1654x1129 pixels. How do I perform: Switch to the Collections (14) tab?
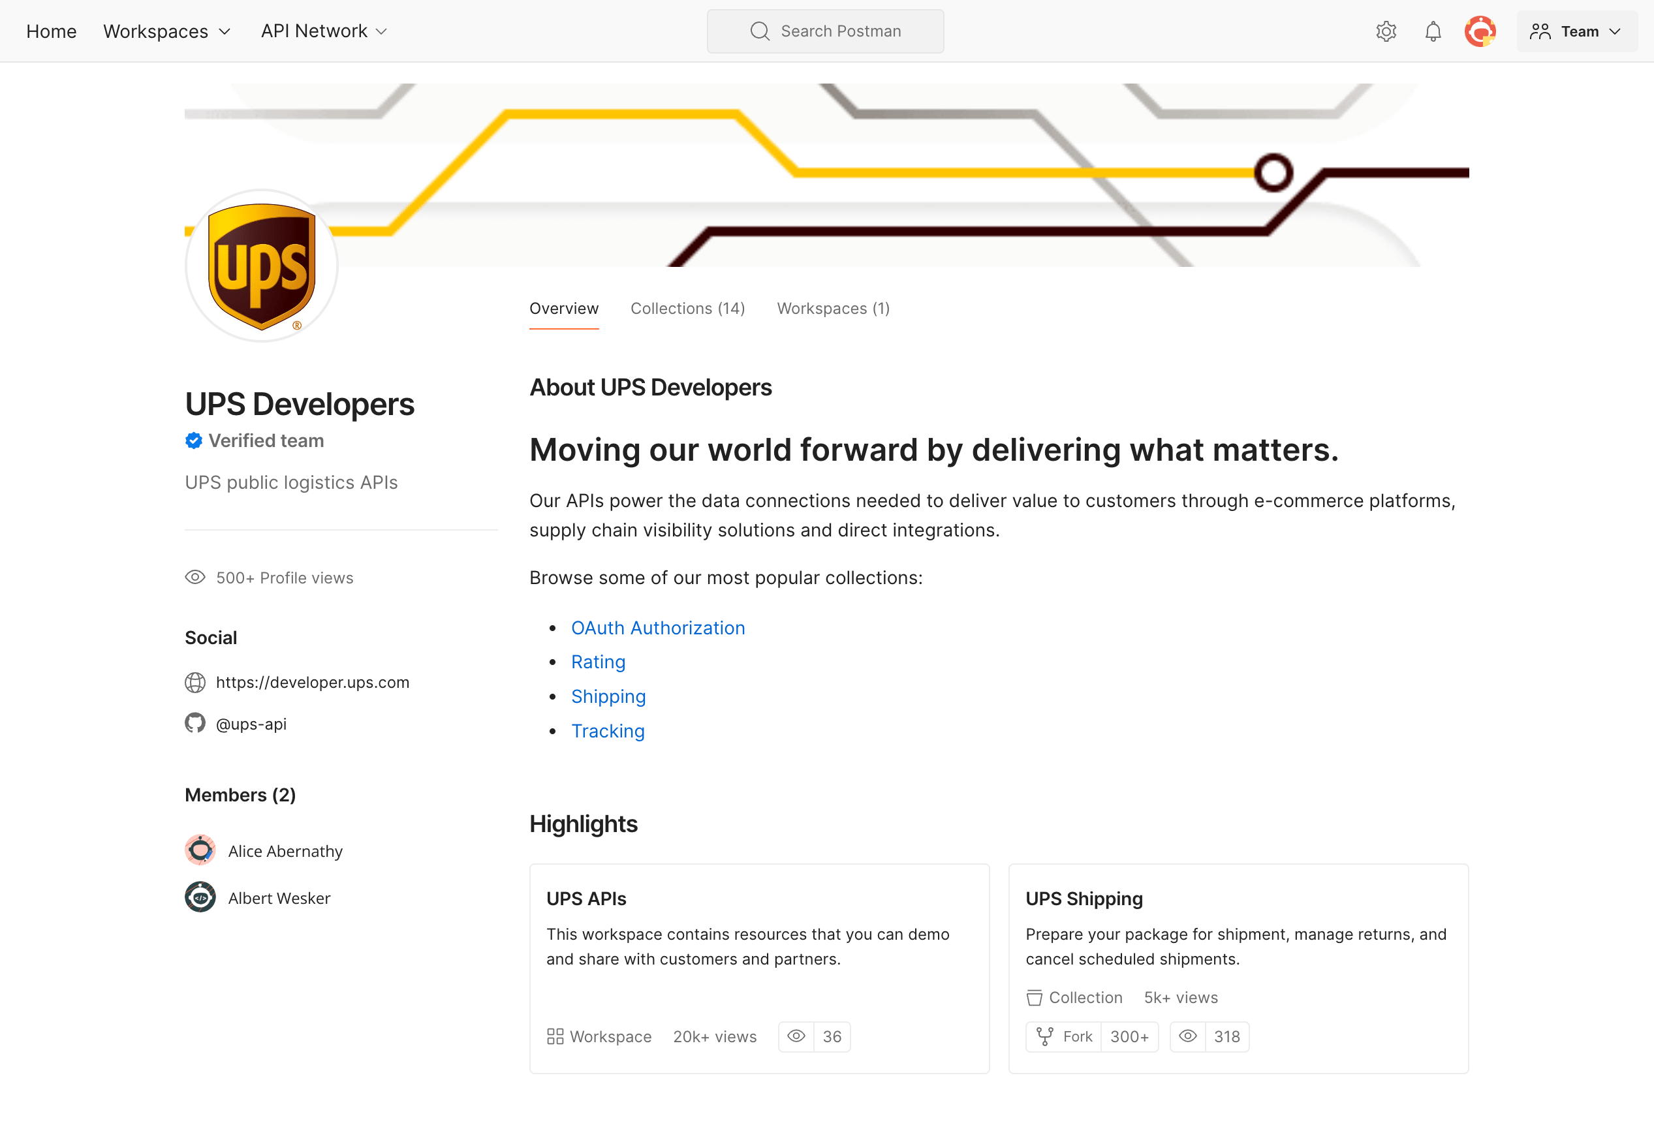pyautogui.click(x=687, y=308)
